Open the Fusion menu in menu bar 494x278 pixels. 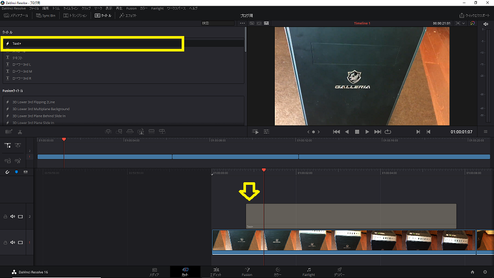coord(131,9)
